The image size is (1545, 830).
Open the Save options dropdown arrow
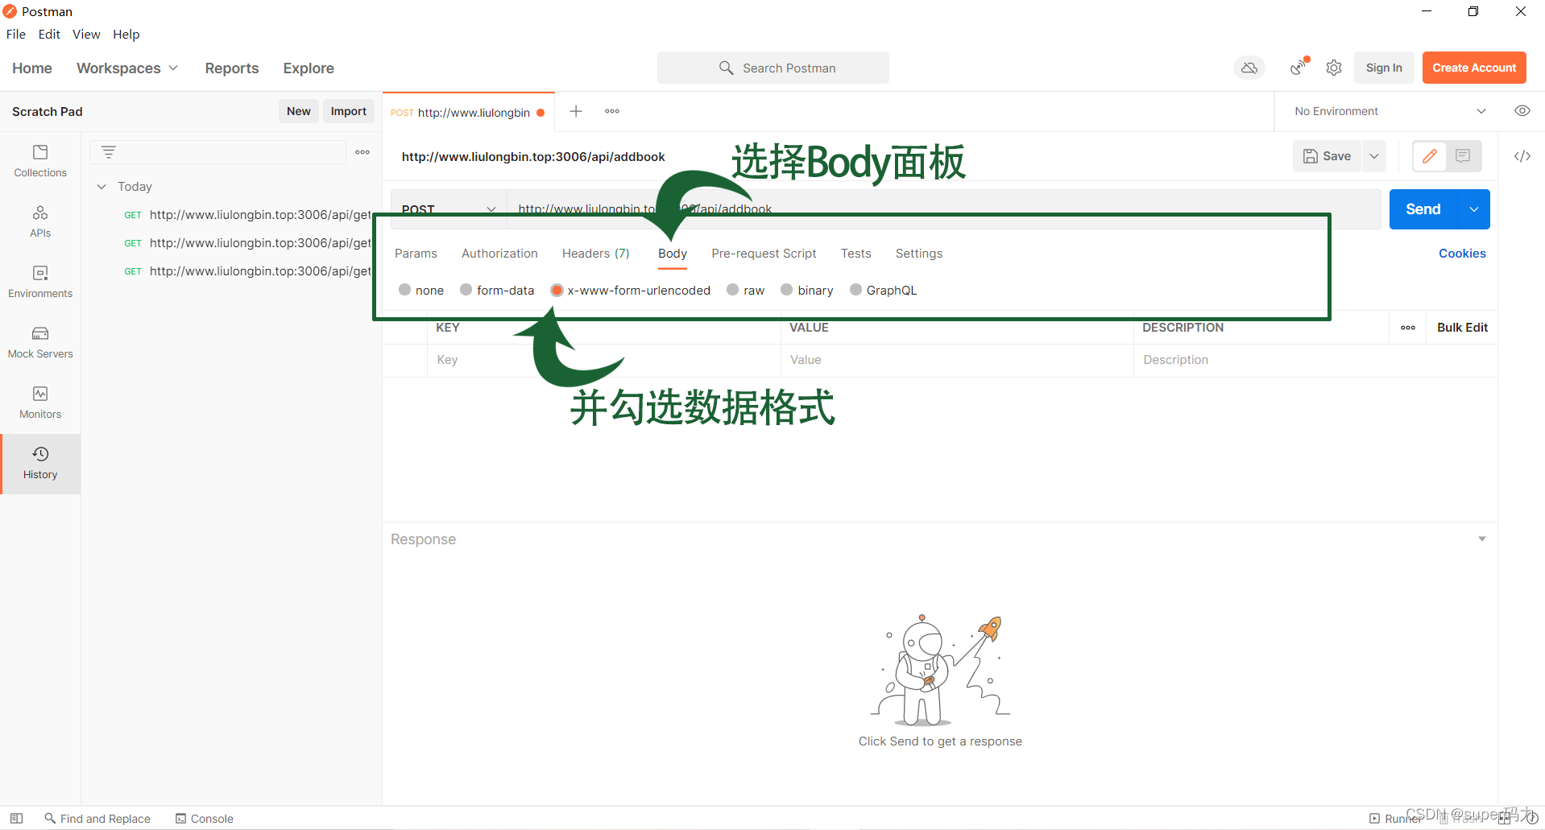(1374, 156)
